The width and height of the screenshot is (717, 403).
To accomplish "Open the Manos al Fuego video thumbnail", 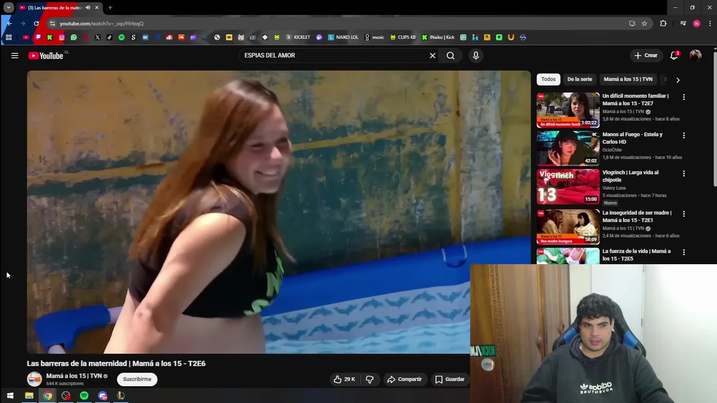I will [x=568, y=148].
